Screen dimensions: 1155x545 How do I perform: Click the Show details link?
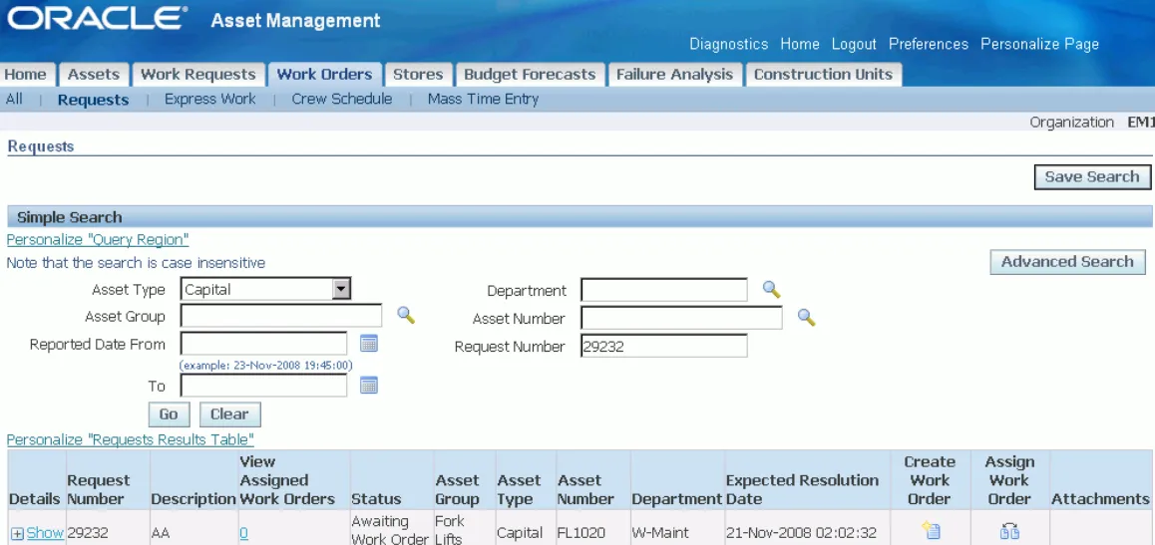(x=45, y=533)
